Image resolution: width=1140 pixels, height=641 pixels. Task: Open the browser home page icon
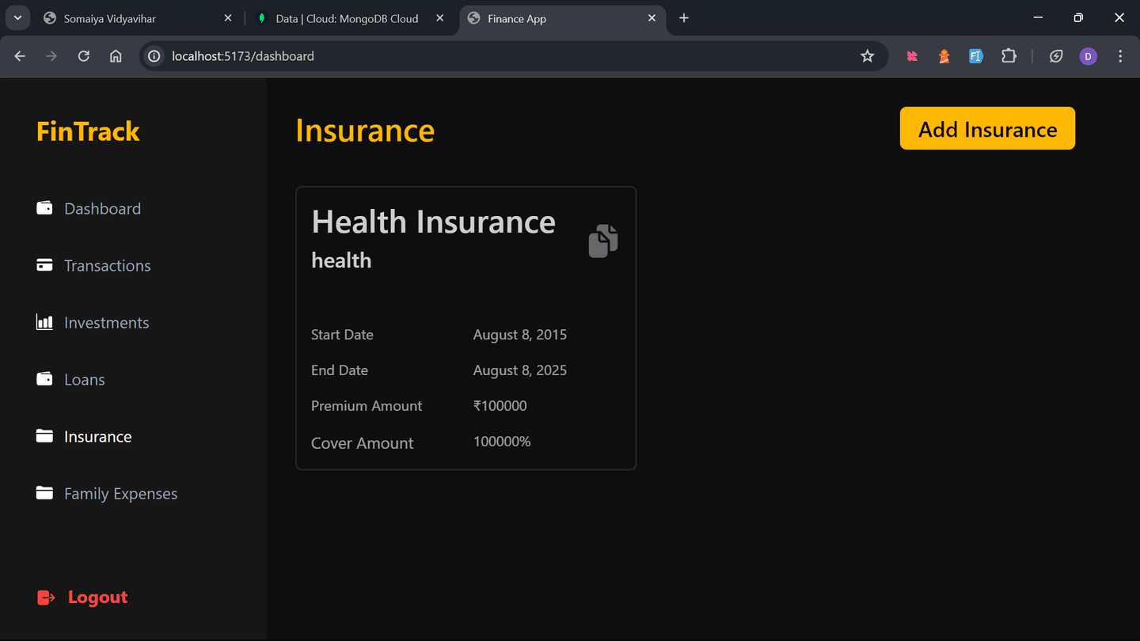point(116,56)
